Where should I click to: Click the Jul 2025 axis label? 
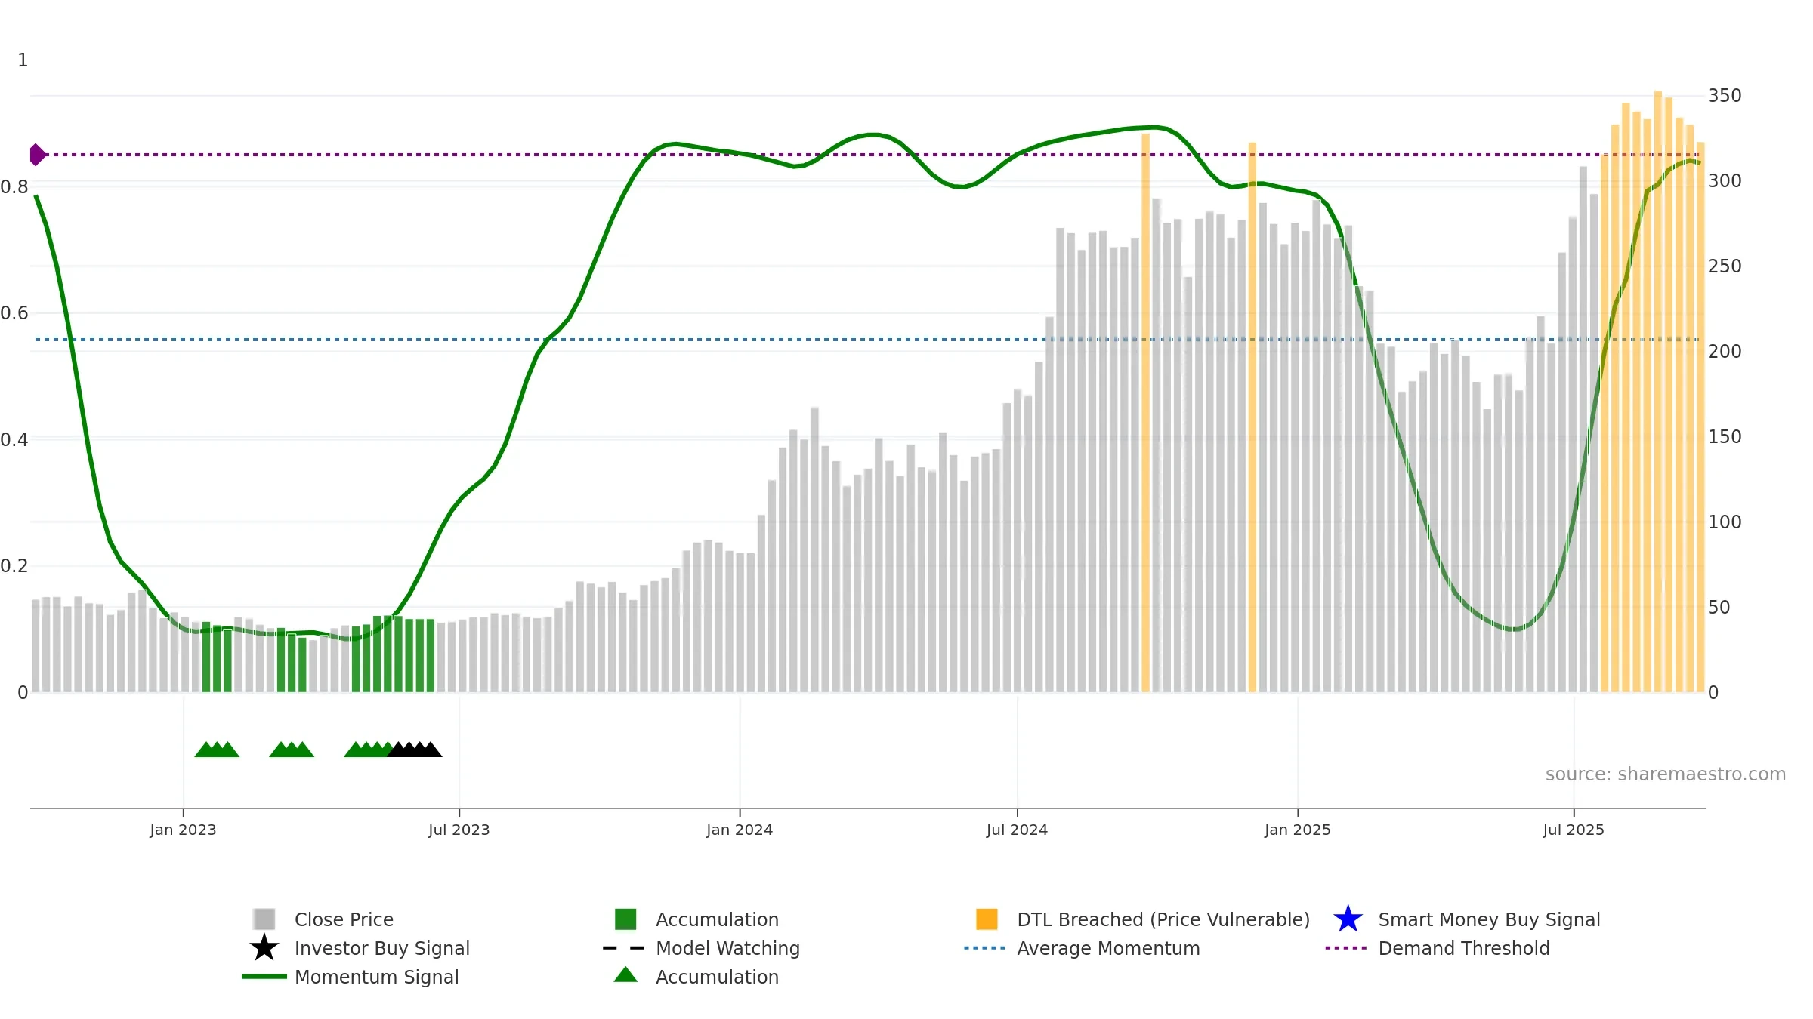click(x=1574, y=830)
